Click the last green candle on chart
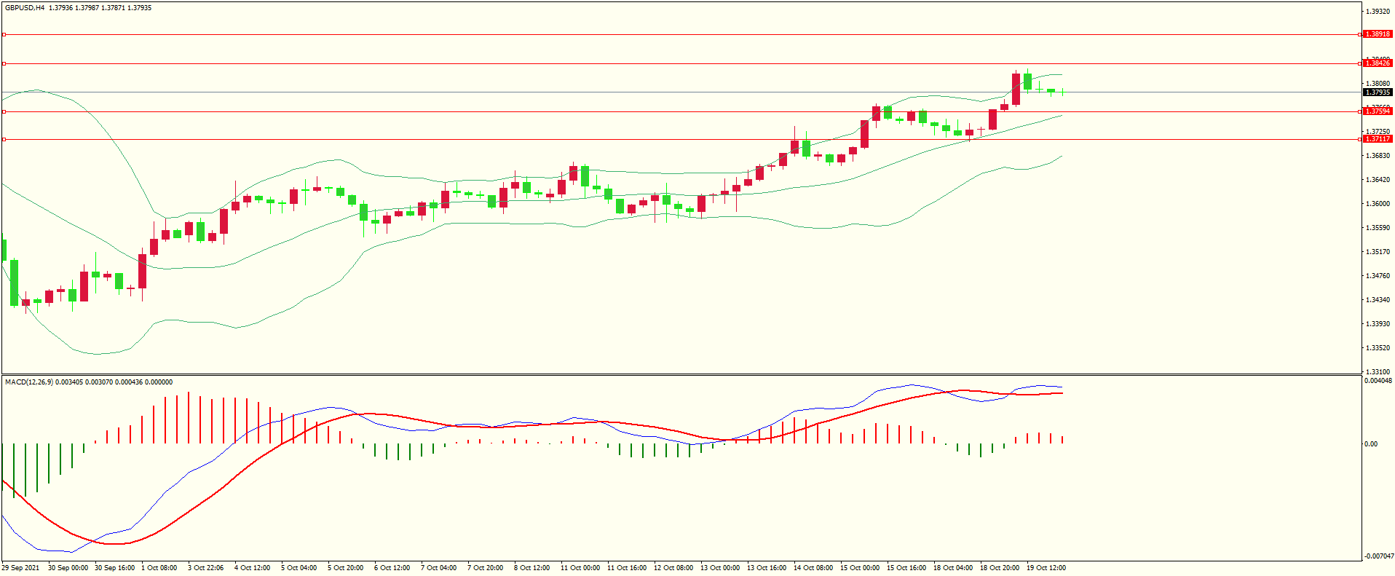This screenshot has width=1395, height=576. point(1062,92)
